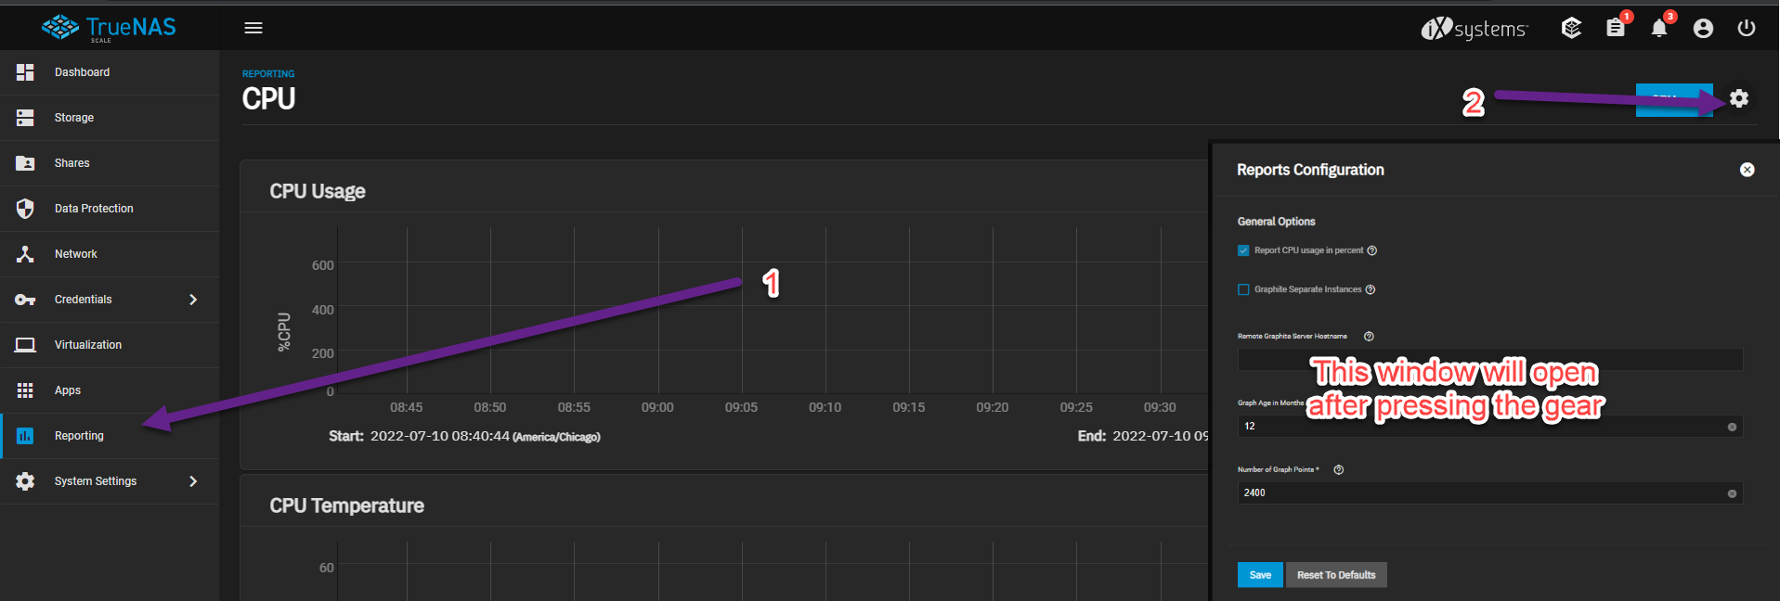
Task: Click the Reports Configuration panel title
Action: coord(1310,170)
